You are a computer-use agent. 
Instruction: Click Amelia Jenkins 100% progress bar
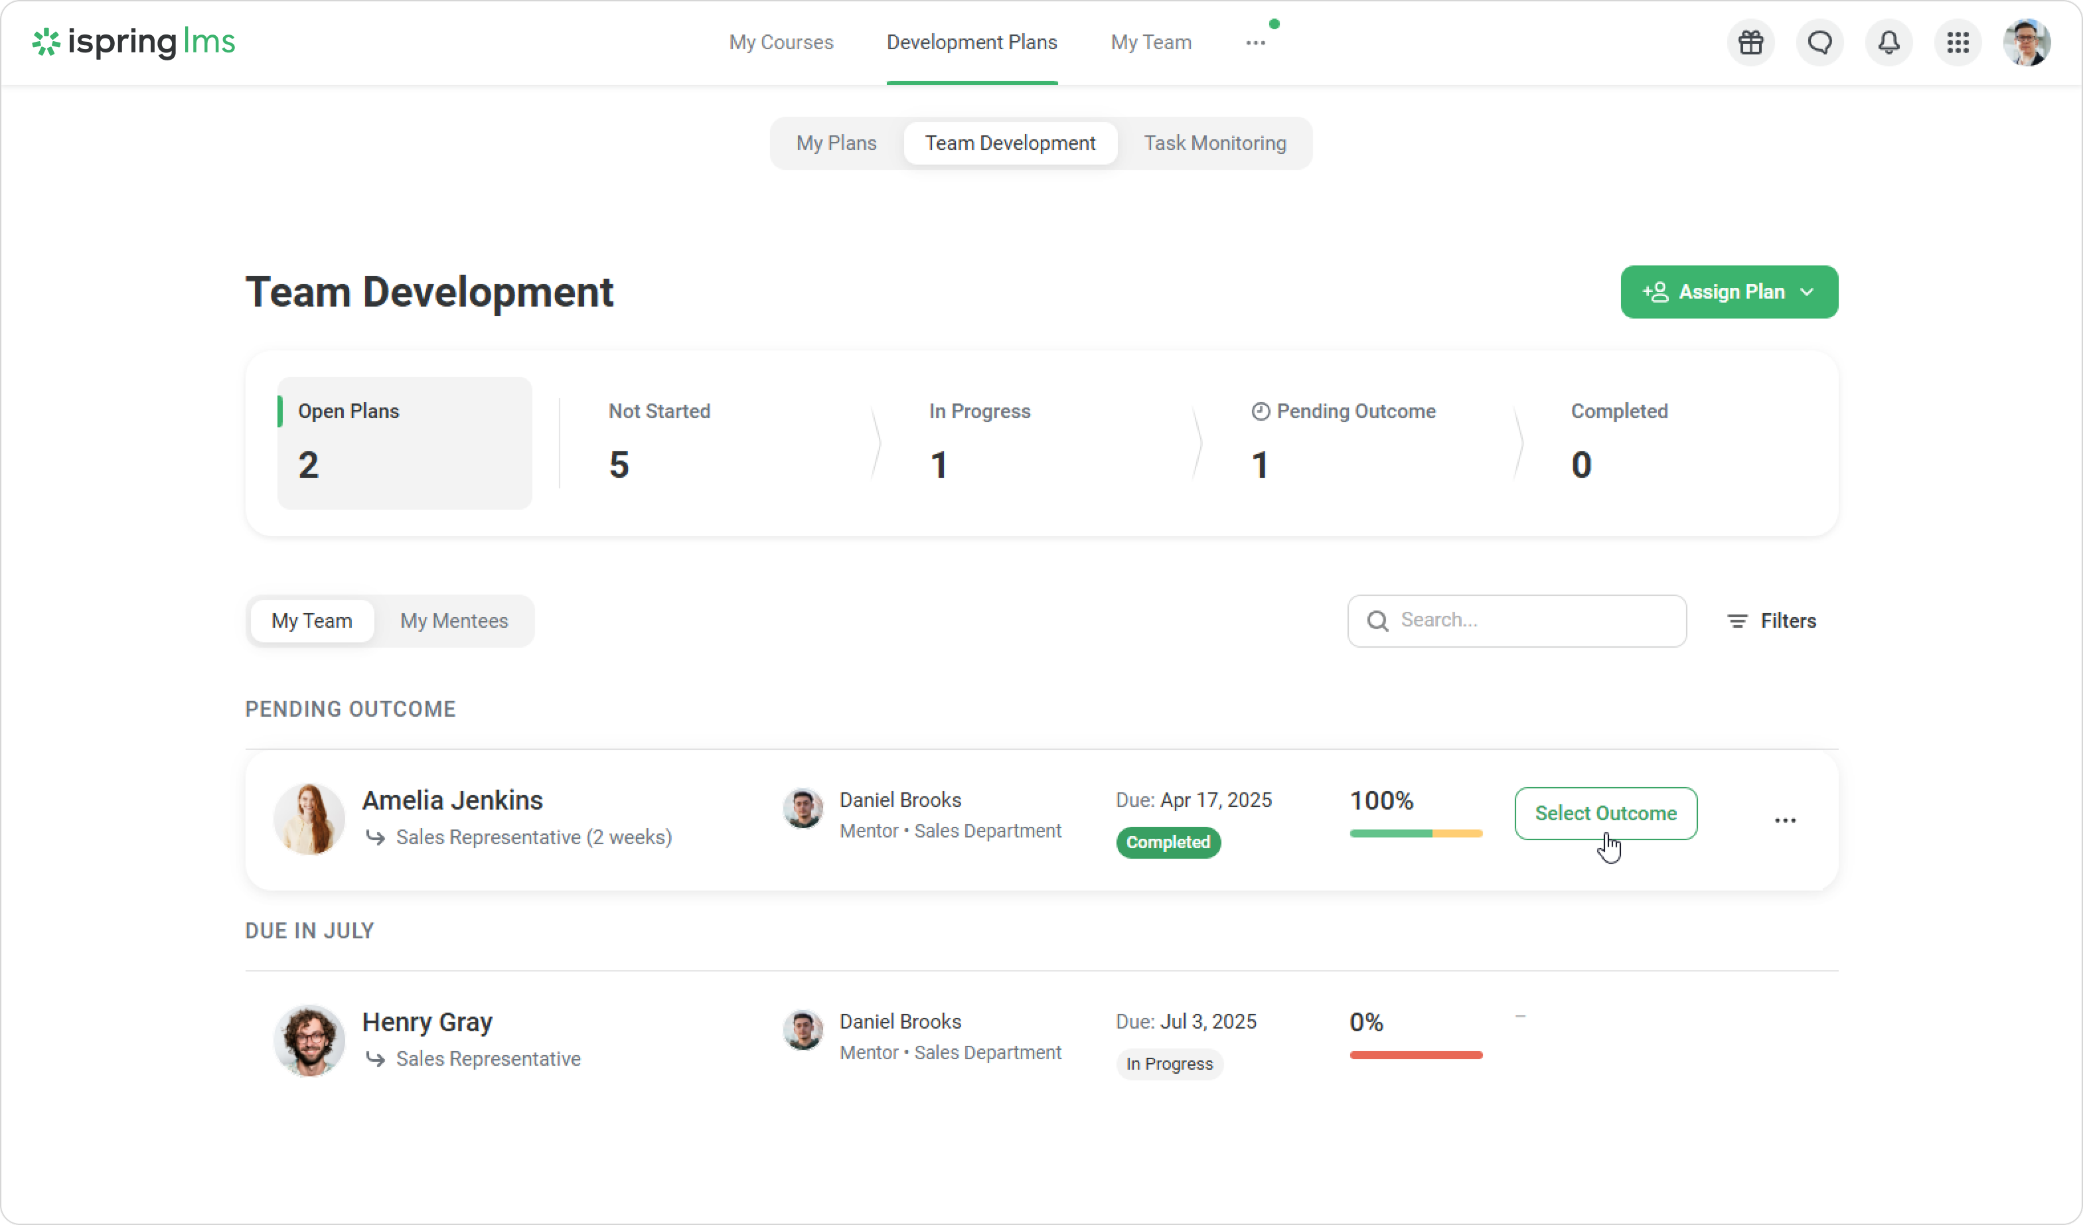coord(1415,833)
